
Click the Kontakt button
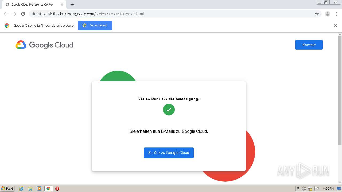click(x=309, y=45)
